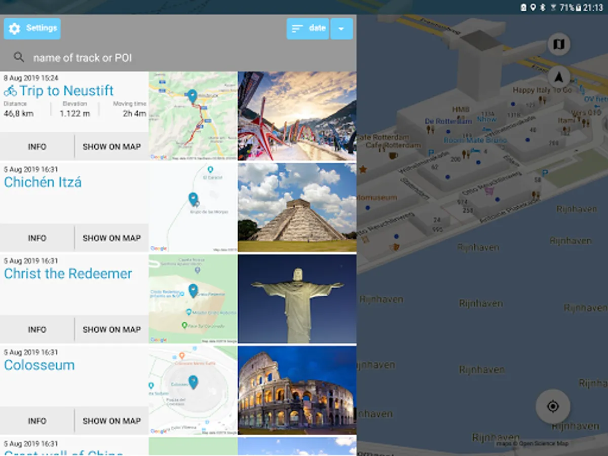Click the pink shopping cart icon on map
The image size is (608, 456).
489,191
